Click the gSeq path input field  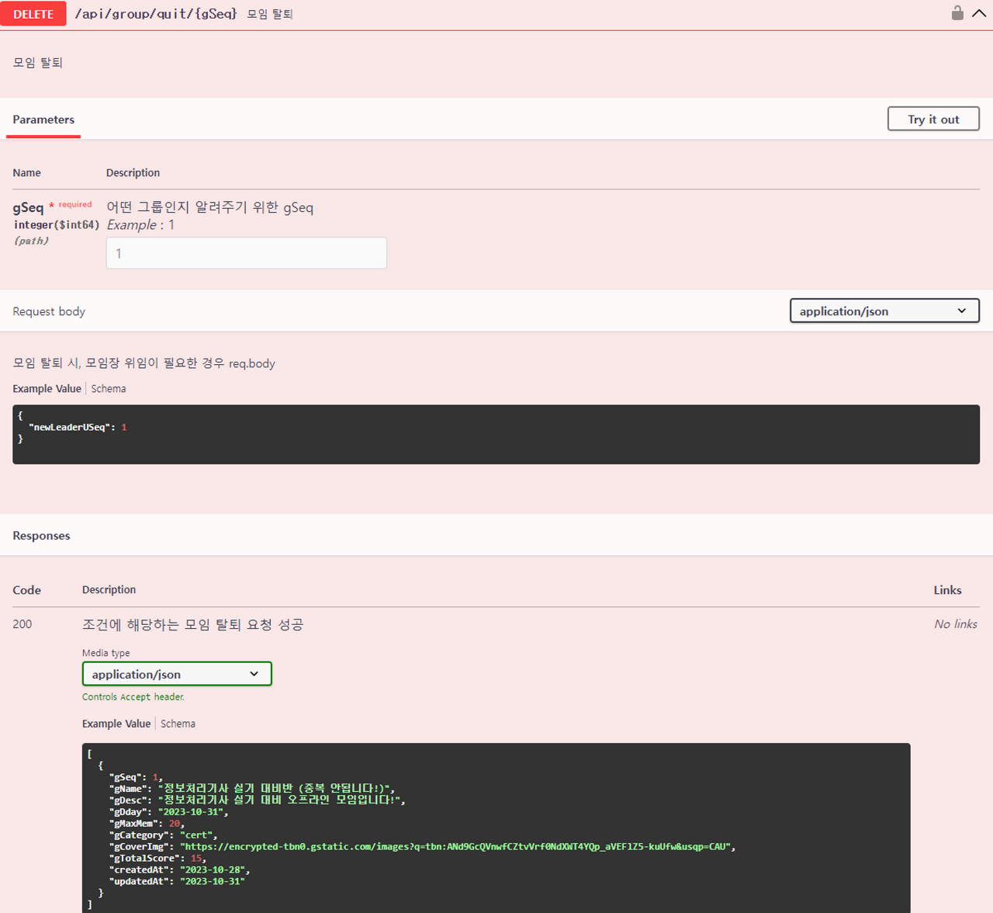pyautogui.click(x=246, y=253)
